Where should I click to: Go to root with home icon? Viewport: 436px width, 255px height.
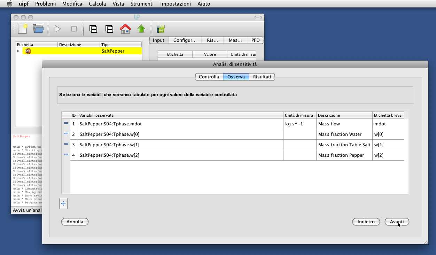[x=125, y=29]
